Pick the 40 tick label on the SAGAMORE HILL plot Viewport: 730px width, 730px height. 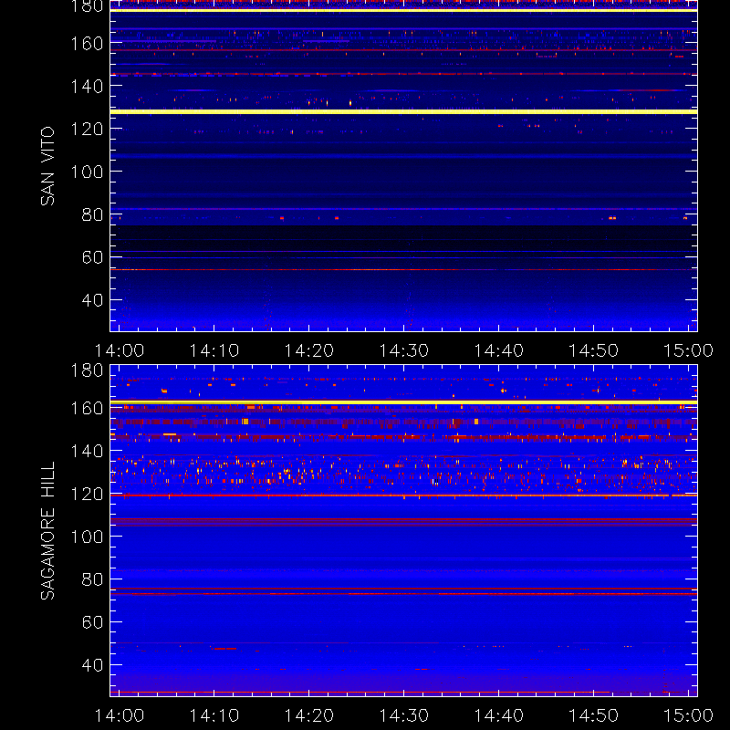point(92,665)
